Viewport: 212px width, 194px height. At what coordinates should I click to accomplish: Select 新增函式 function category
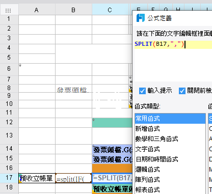(170, 129)
